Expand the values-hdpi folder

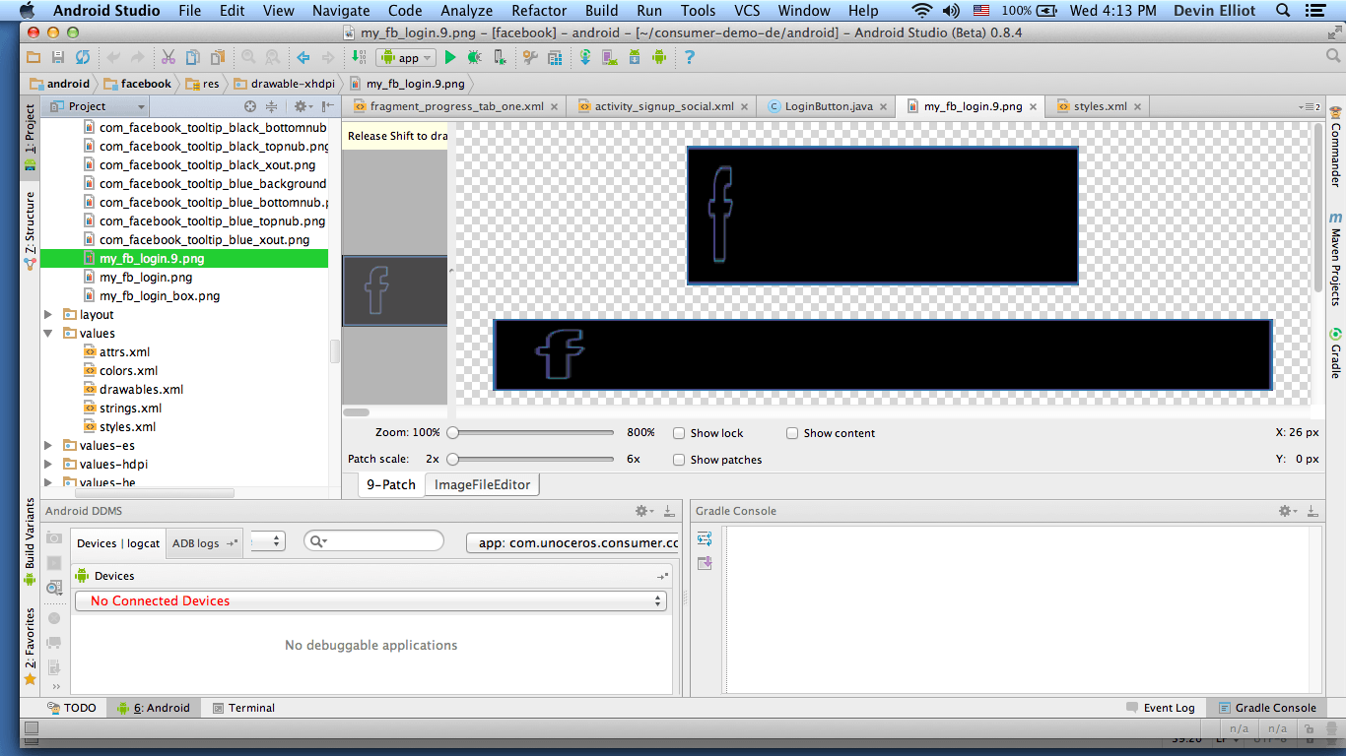(x=48, y=465)
